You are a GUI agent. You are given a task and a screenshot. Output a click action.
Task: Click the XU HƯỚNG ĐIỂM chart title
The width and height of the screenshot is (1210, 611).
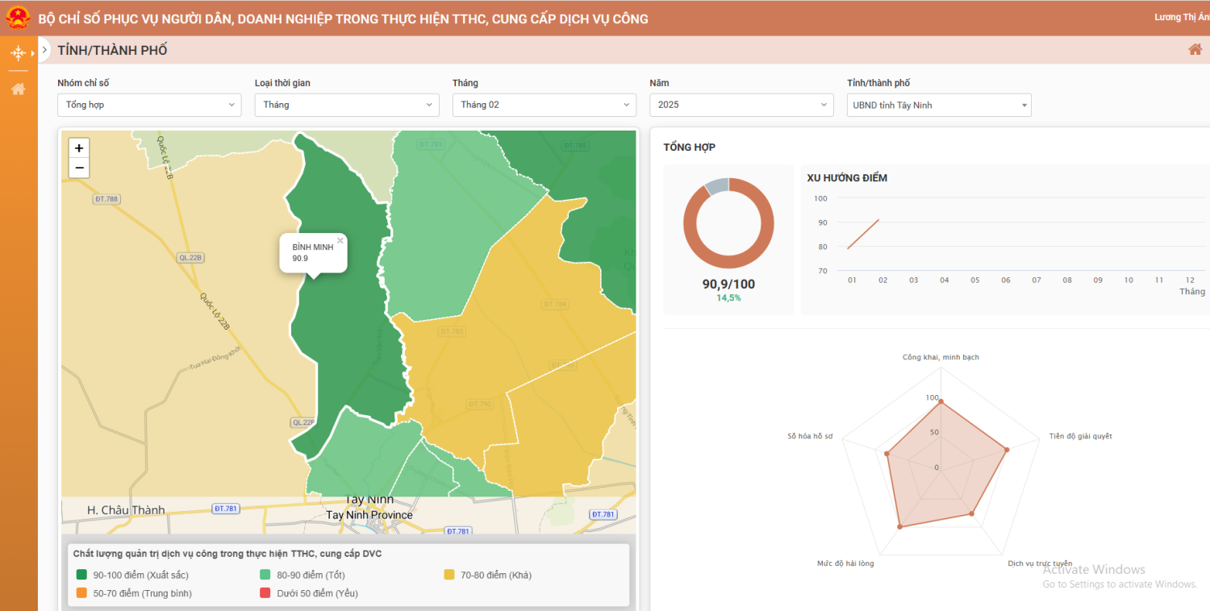tap(847, 178)
